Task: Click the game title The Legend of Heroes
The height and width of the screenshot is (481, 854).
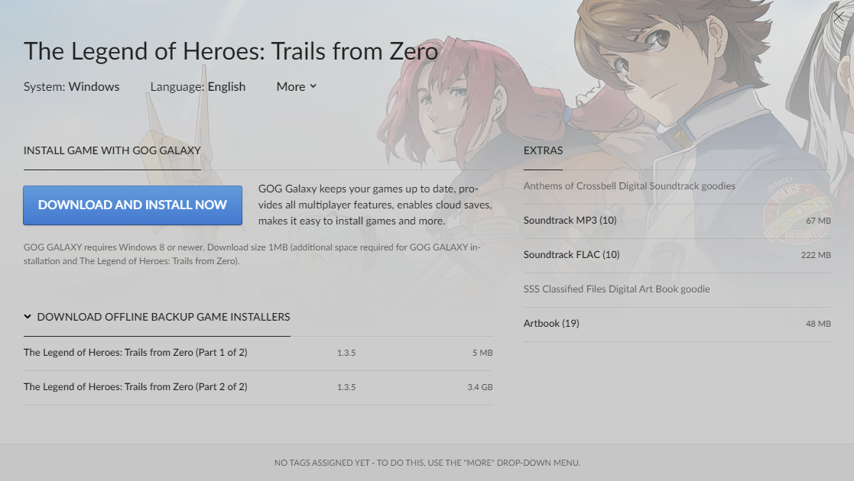Action: click(x=231, y=51)
